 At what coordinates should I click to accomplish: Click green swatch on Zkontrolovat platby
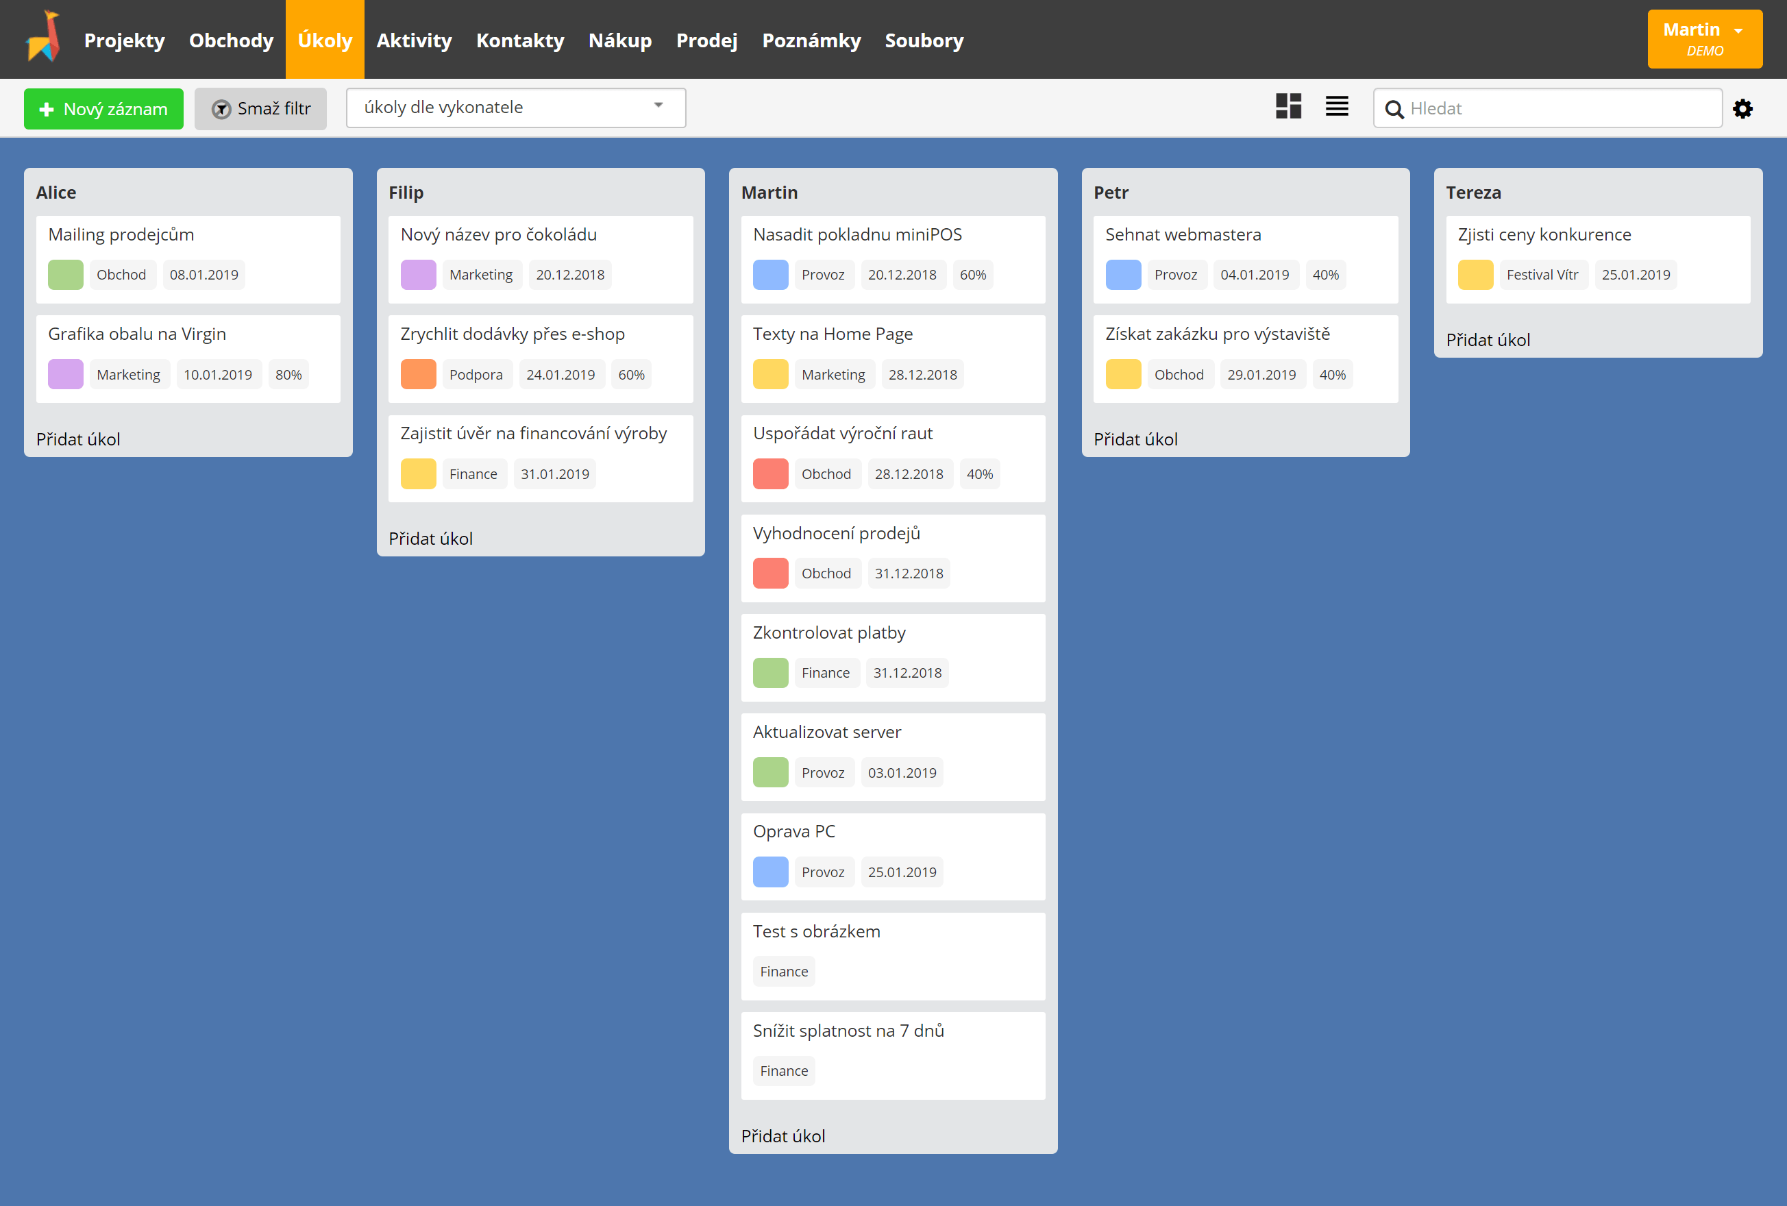tap(770, 673)
